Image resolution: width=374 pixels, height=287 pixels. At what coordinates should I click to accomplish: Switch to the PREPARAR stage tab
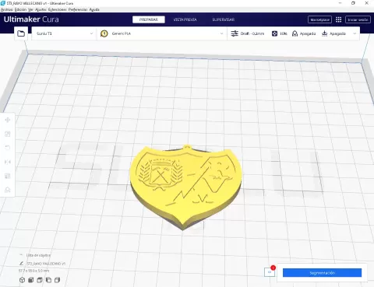click(149, 19)
